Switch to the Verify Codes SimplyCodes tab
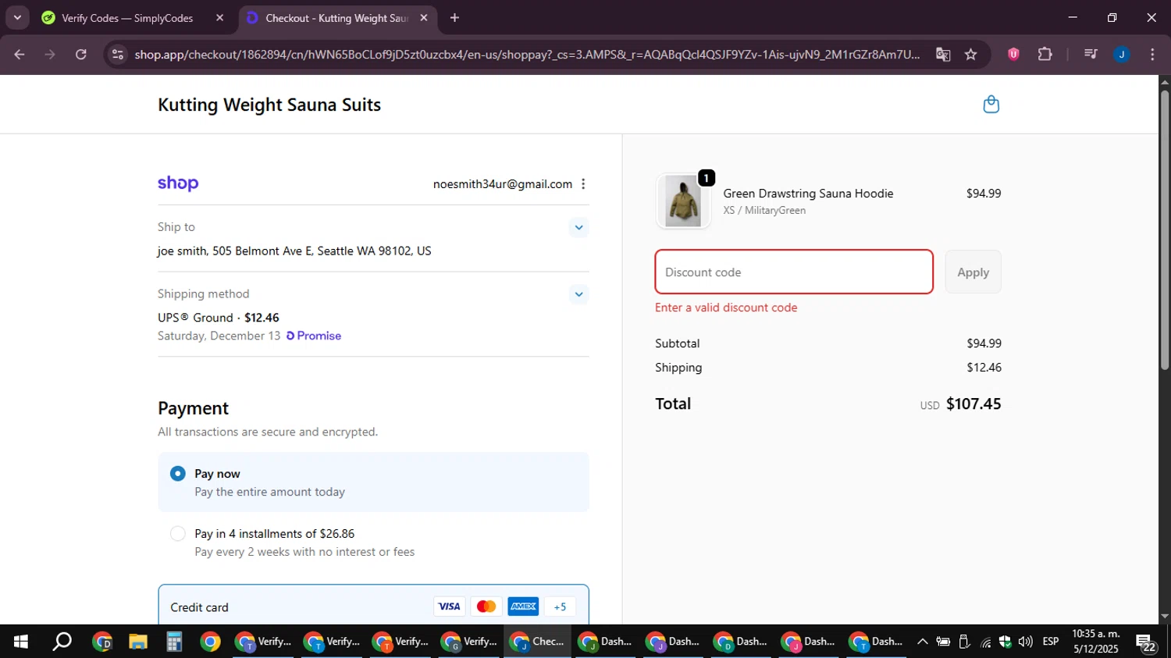Viewport: 1171px width, 658px height. tap(129, 18)
